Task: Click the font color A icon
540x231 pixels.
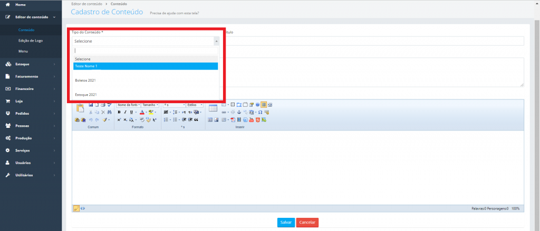Action: [142, 112]
